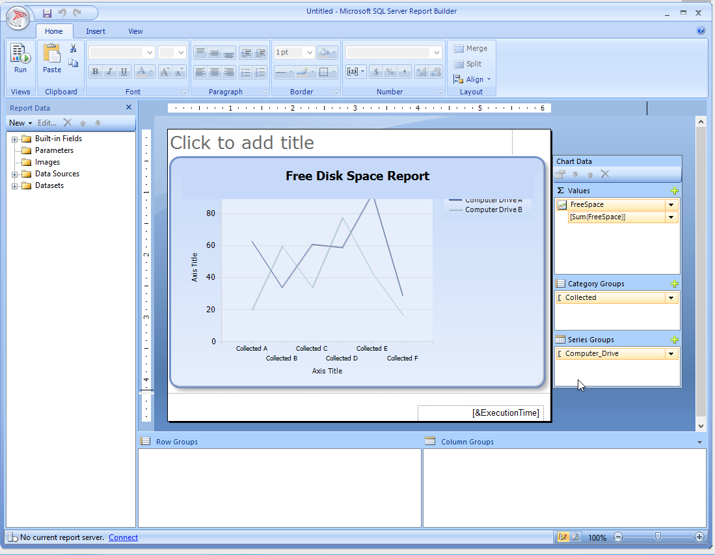Expand the Datasets folder node
The image size is (715, 555).
coord(14,186)
